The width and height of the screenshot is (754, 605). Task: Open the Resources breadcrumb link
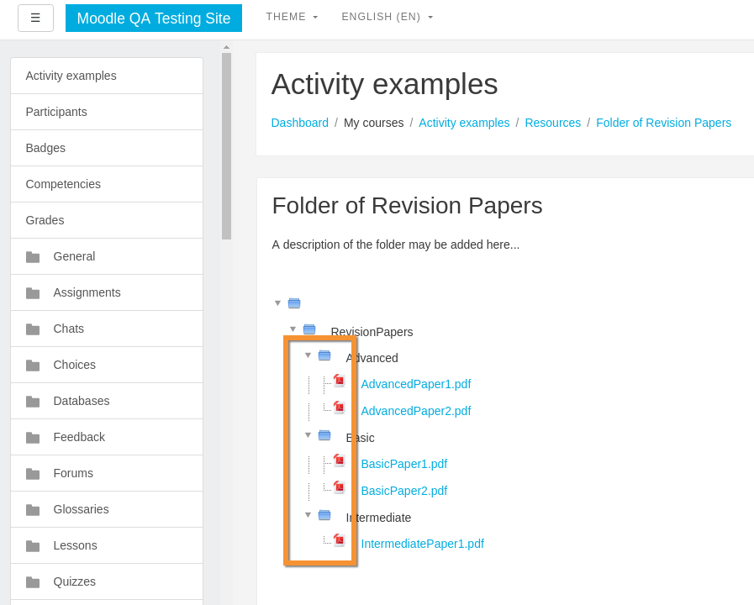[553, 123]
